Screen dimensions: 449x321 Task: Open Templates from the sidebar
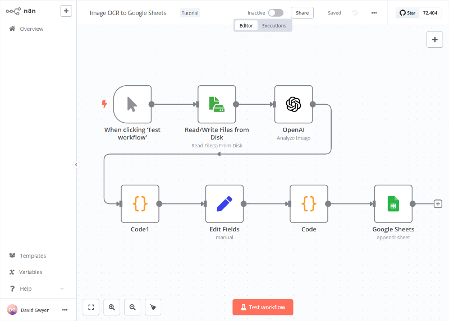33,255
